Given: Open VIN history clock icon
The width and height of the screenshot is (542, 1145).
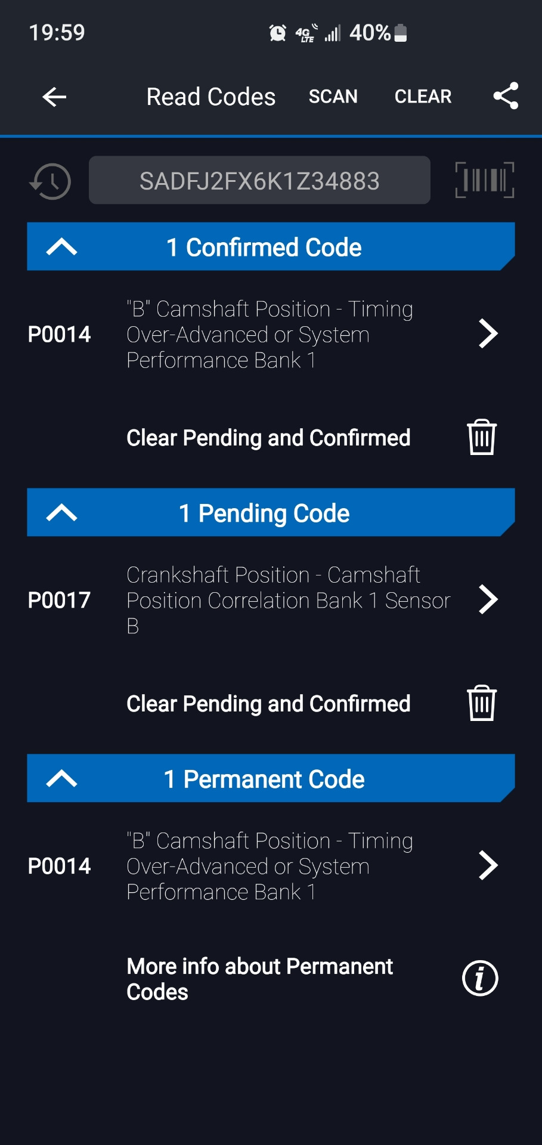Looking at the screenshot, I should 51,181.
